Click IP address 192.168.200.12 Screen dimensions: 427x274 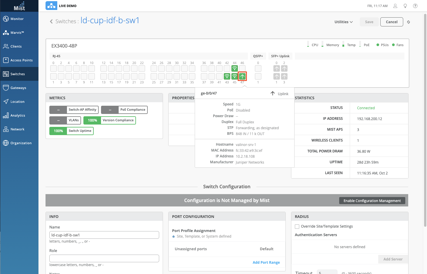[x=369, y=119]
